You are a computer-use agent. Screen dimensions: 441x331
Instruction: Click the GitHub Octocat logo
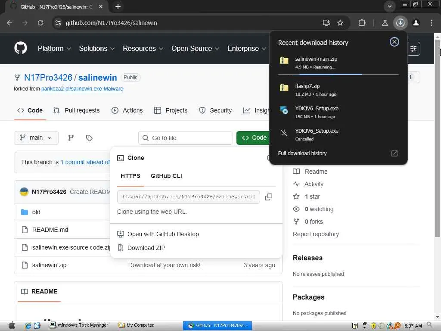click(21, 48)
